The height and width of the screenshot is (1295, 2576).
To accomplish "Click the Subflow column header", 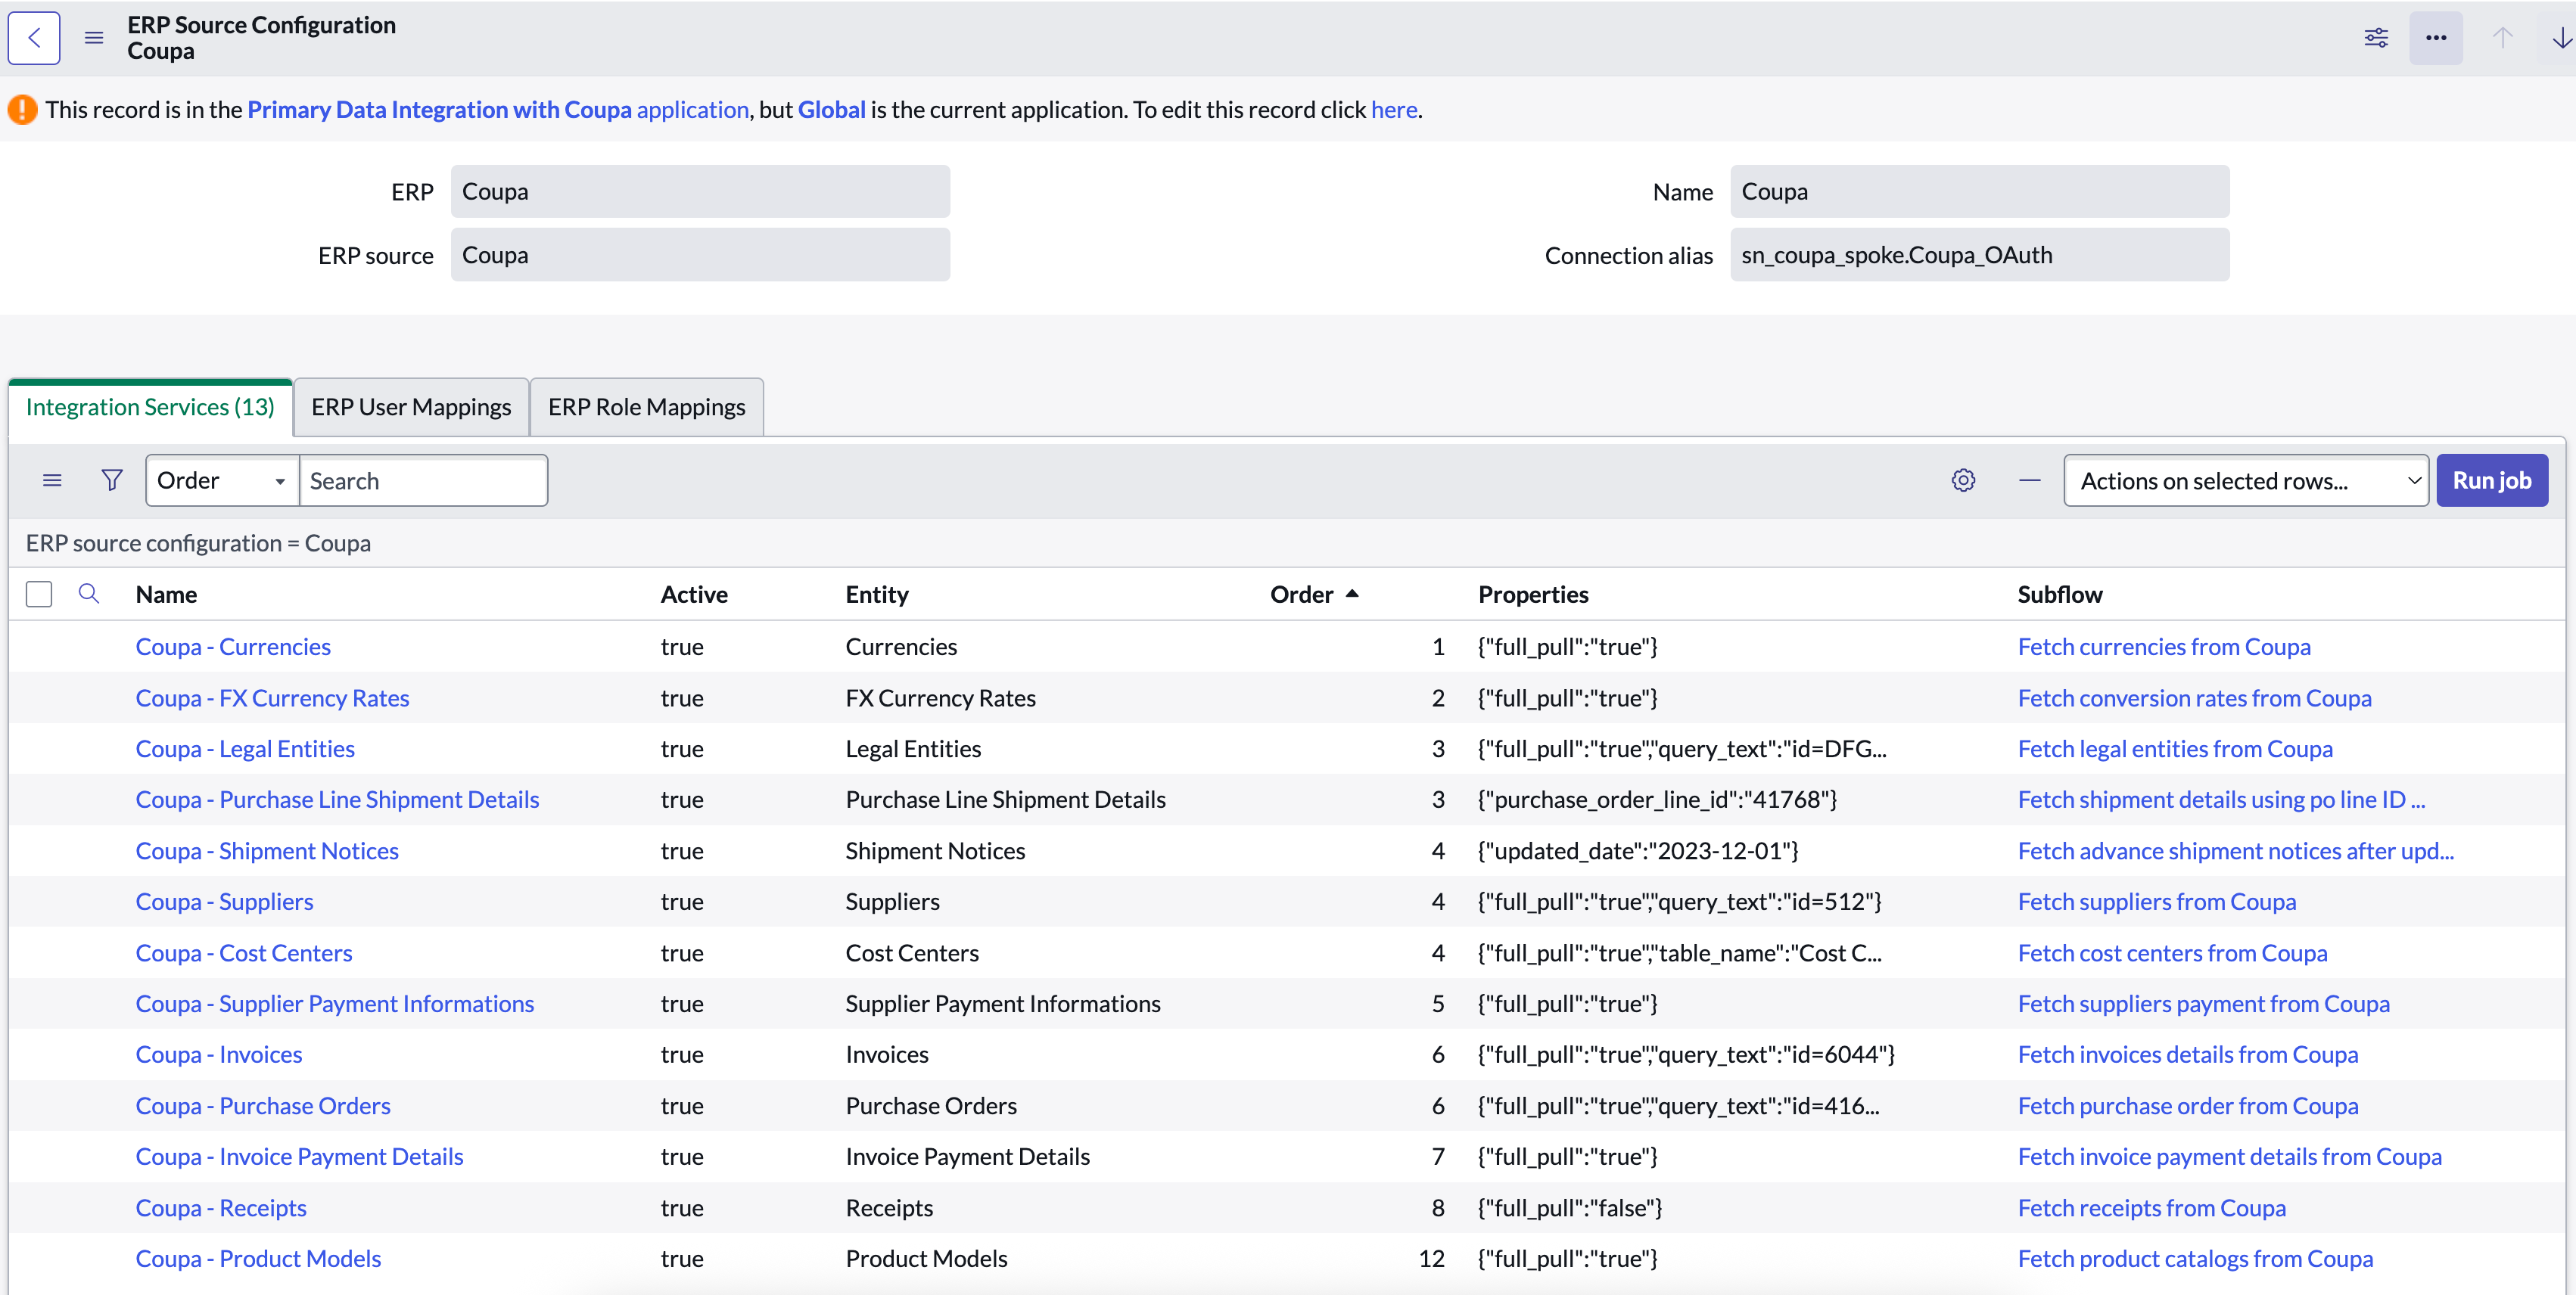I will pyautogui.click(x=2060, y=595).
